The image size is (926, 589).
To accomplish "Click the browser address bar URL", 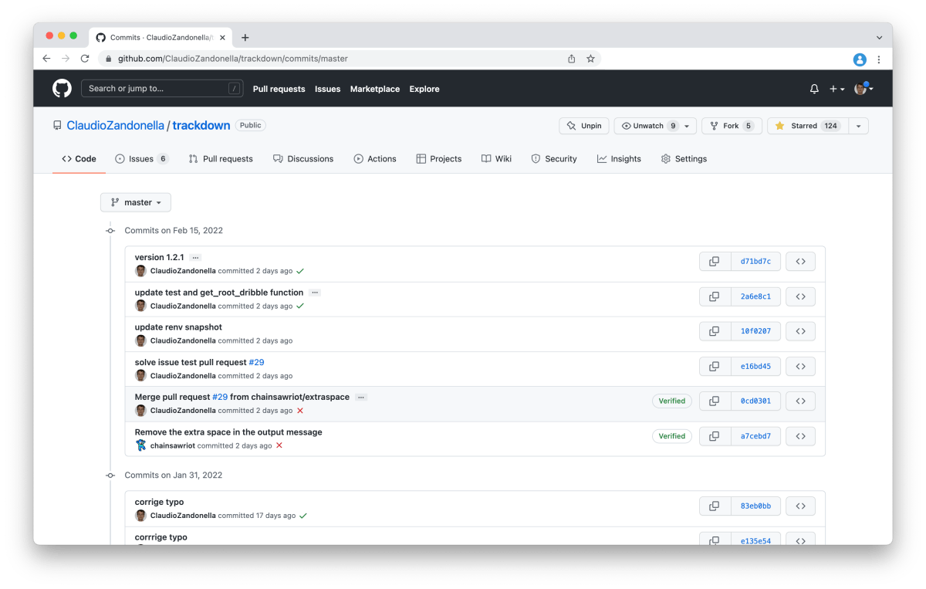I will point(232,59).
